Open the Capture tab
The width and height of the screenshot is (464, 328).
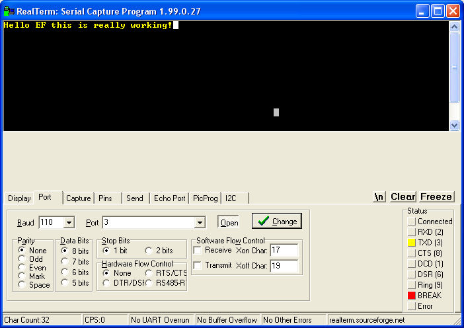[79, 198]
